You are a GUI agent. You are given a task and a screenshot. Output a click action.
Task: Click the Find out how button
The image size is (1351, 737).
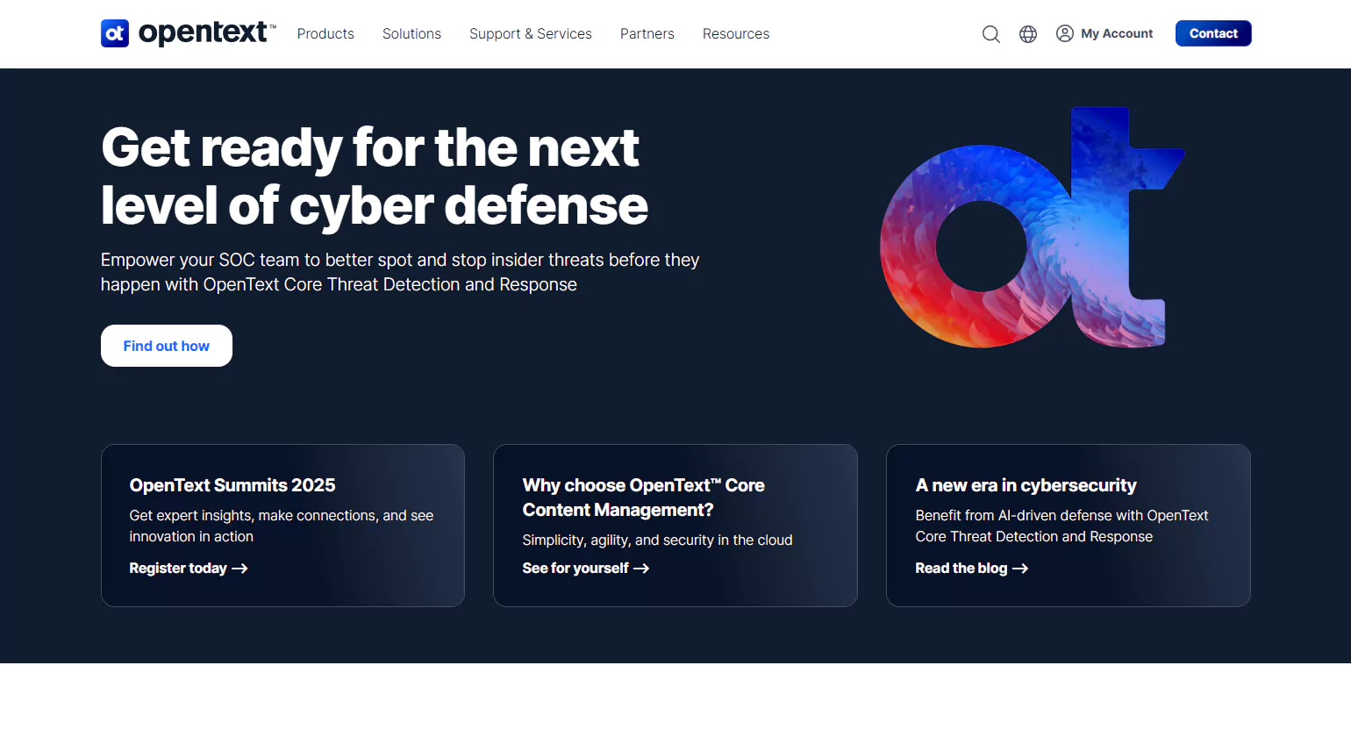click(166, 345)
